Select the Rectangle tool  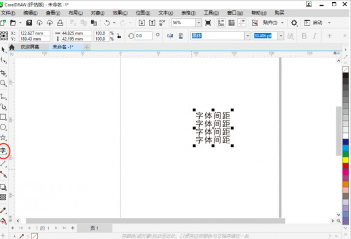click(x=3, y=117)
